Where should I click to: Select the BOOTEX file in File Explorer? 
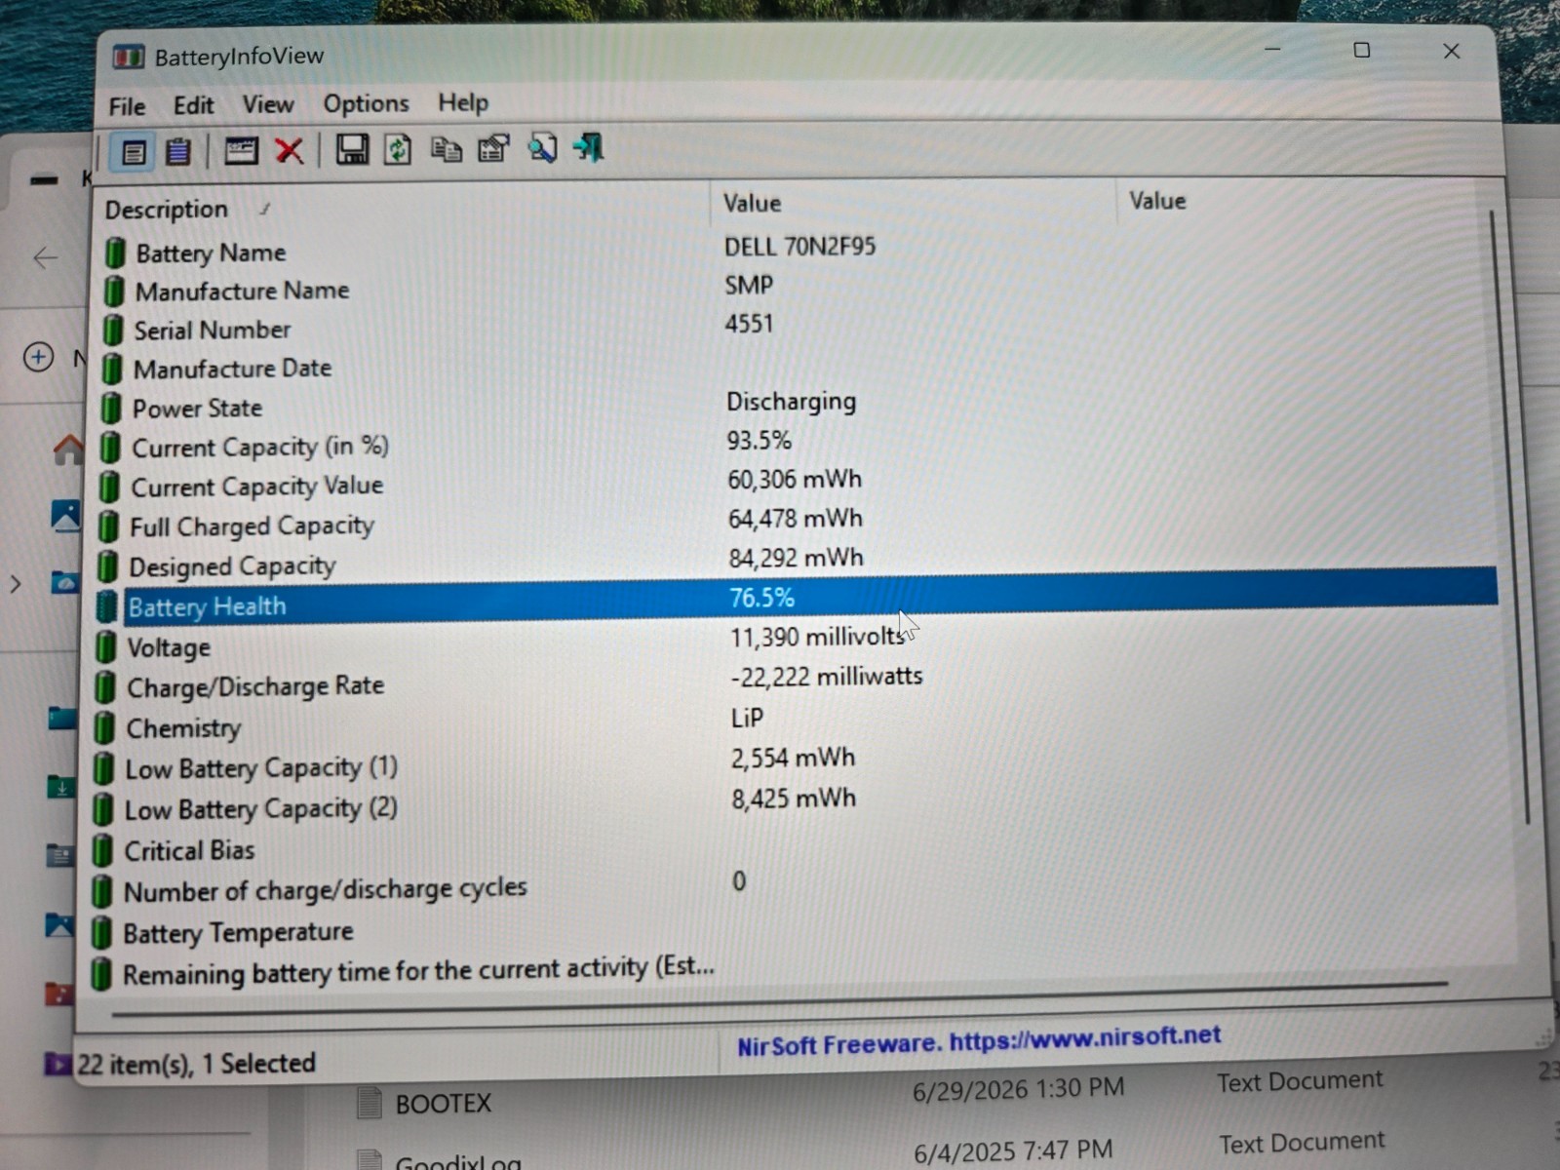point(443,1104)
